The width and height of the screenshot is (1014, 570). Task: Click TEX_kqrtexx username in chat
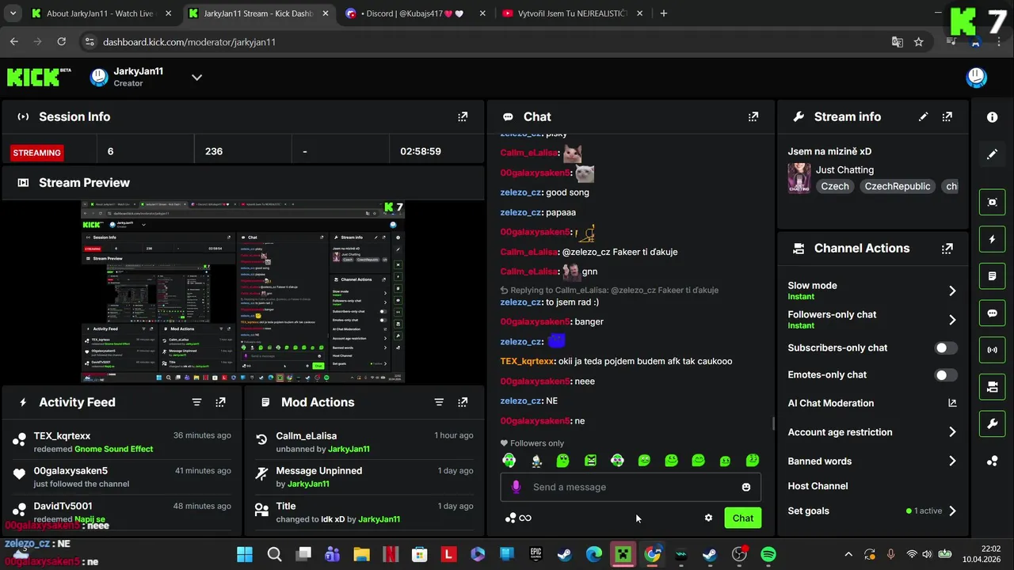(x=528, y=361)
